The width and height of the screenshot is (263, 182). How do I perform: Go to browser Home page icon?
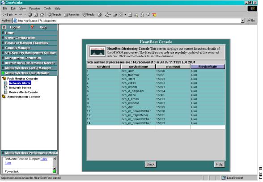coord(42,15)
